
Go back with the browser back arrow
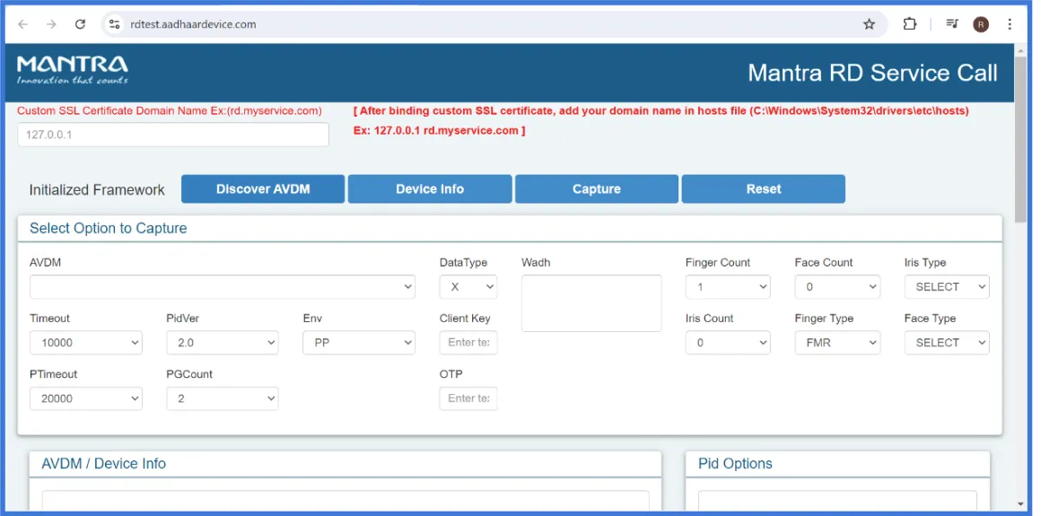pyautogui.click(x=23, y=24)
